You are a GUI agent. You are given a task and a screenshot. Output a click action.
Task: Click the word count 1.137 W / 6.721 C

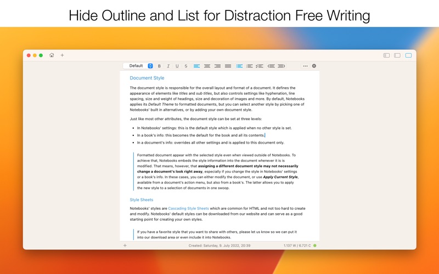point(297,246)
